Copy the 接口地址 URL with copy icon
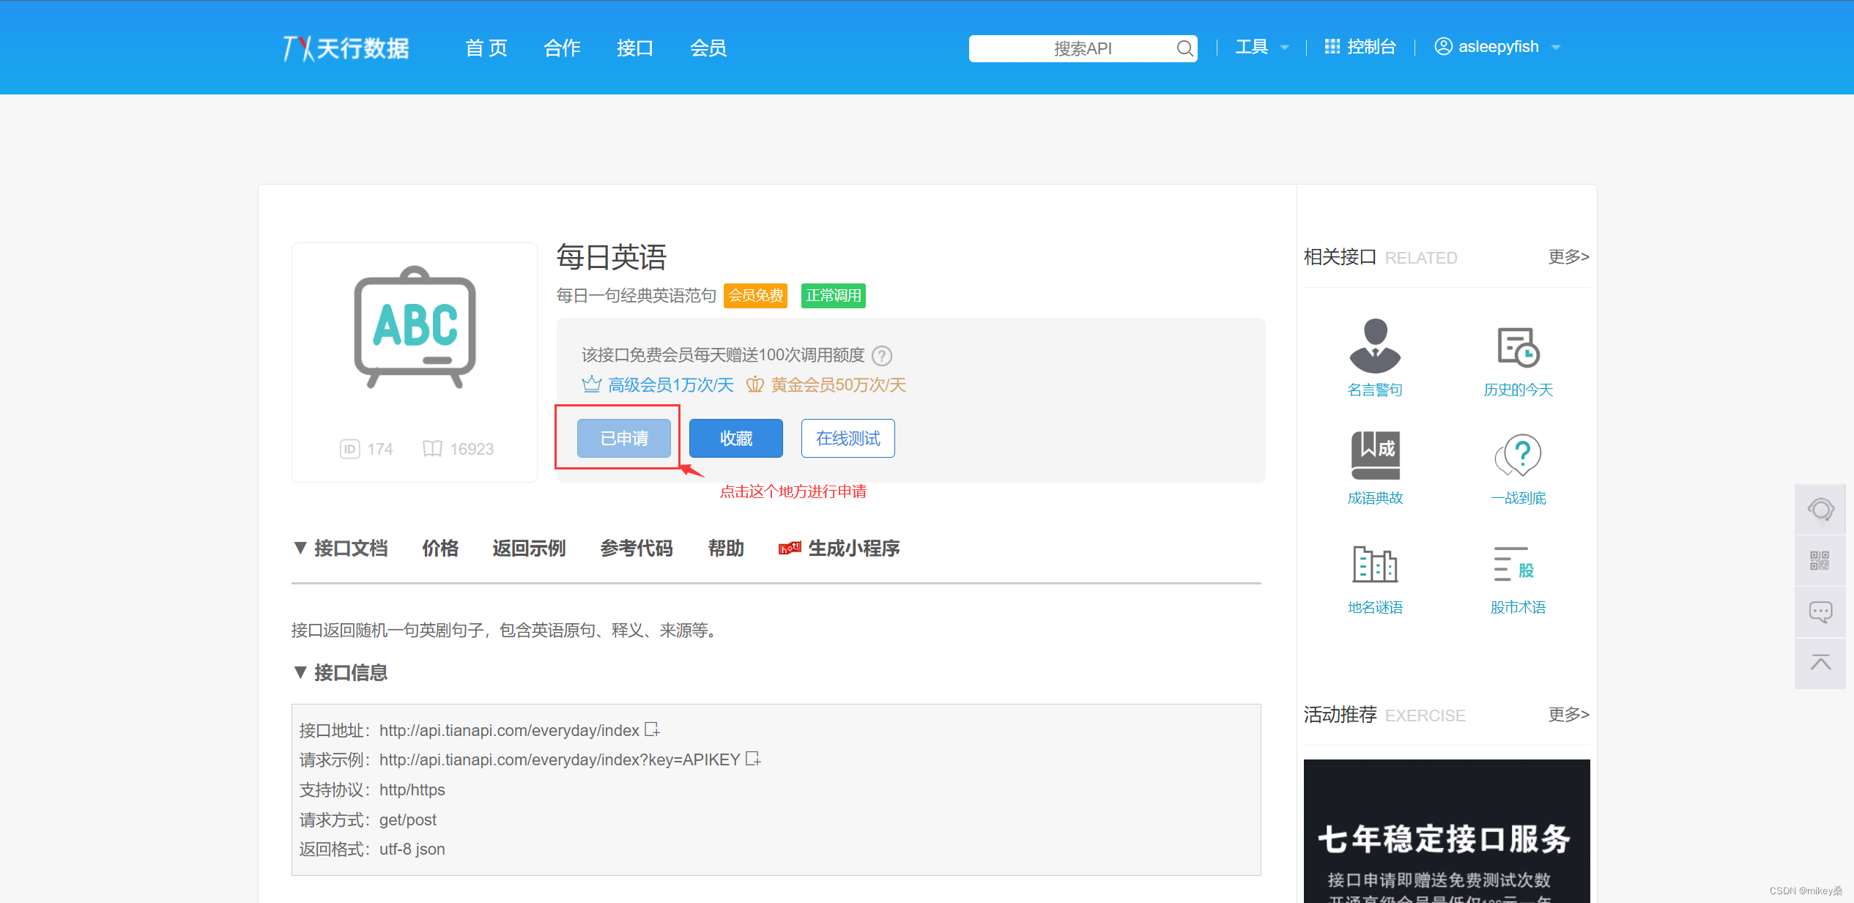 pyautogui.click(x=652, y=729)
